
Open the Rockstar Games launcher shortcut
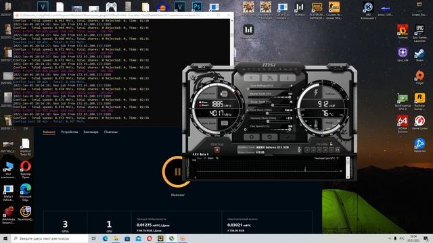click(419, 102)
